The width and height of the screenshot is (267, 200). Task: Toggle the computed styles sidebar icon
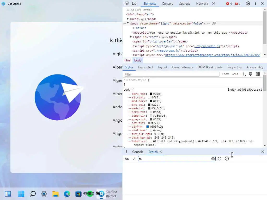click(258, 74)
